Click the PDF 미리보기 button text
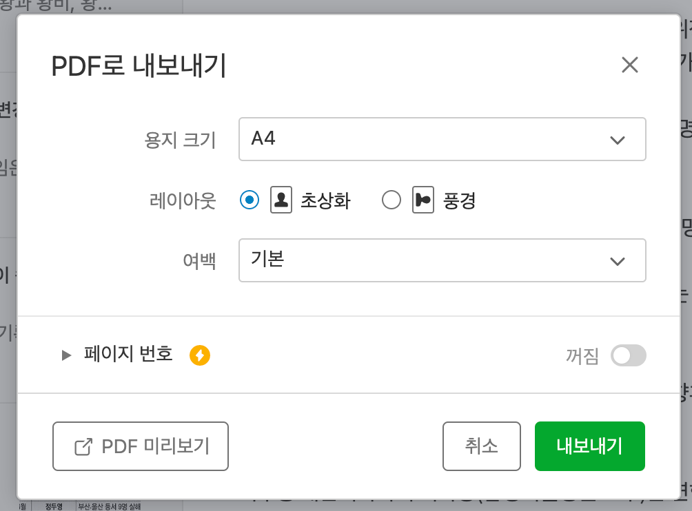Screen dimensions: 692x511 [155, 446]
